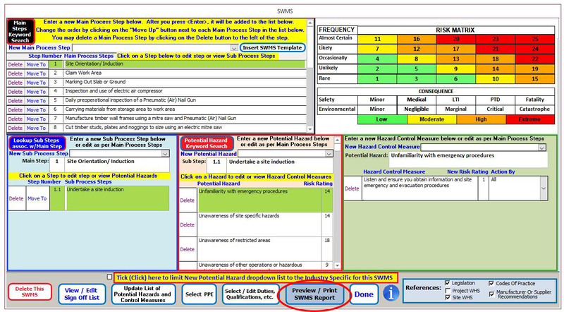564x312 pixels.
Task: Click the Low risk legend cell
Action: [x=382, y=119]
